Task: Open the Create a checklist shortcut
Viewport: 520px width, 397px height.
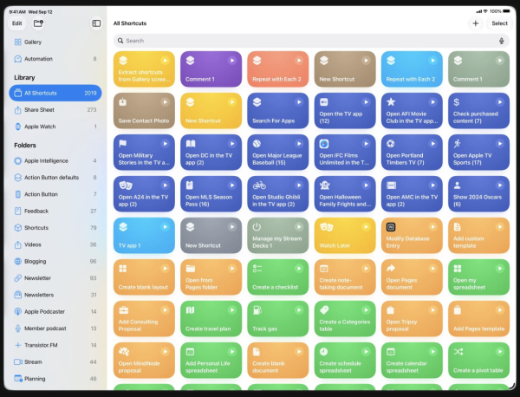Action: click(278, 277)
